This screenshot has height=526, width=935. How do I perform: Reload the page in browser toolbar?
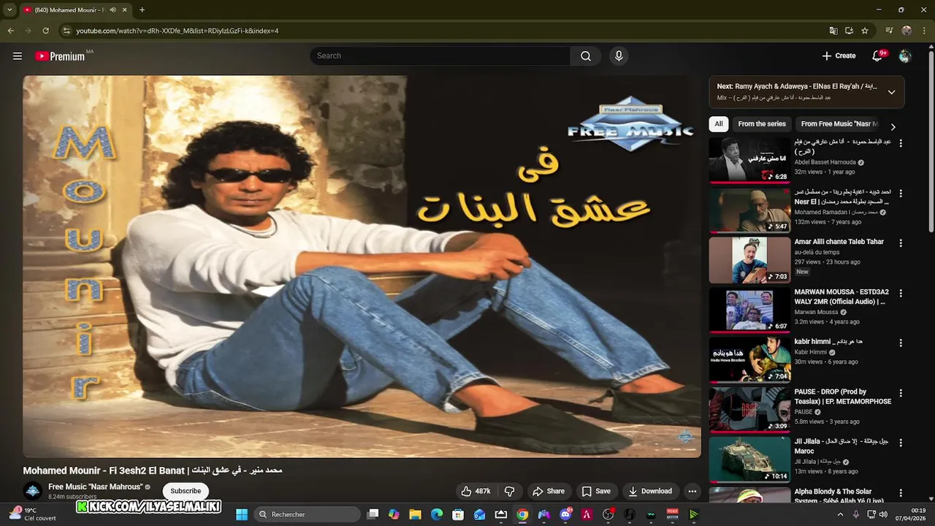click(x=45, y=31)
